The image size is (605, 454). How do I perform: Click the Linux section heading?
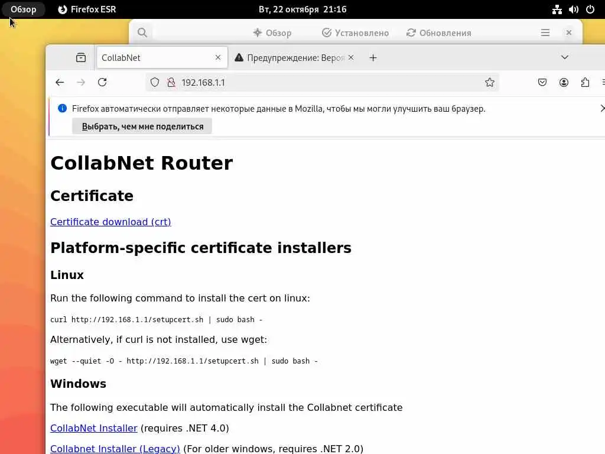tap(67, 275)
